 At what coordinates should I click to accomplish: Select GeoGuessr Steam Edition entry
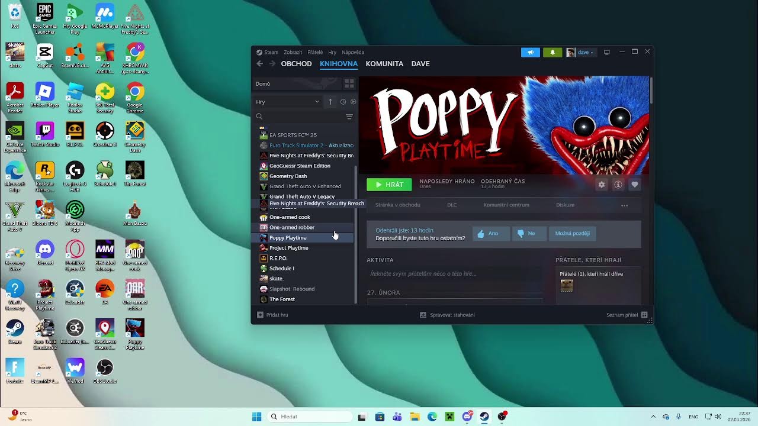pos(306,166)
